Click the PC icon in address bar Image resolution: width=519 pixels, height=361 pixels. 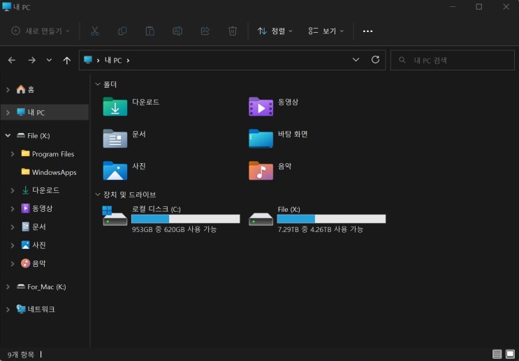point(88,60)
